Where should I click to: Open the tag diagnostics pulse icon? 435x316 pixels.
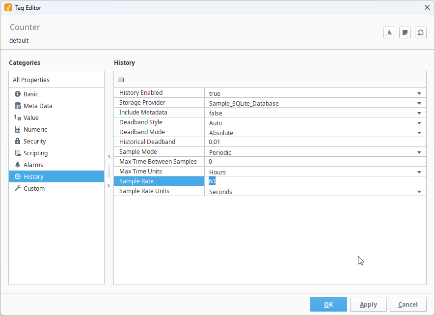(x=389, y=32)
